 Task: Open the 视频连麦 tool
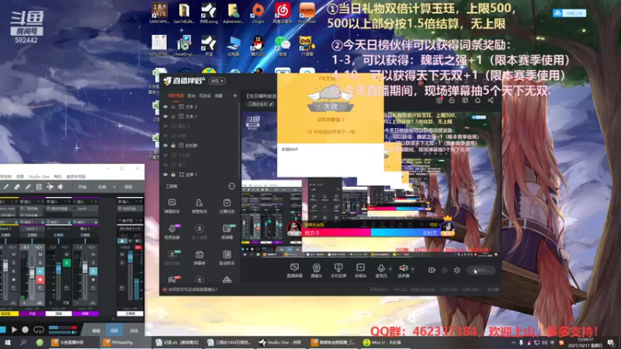[172, 232]
